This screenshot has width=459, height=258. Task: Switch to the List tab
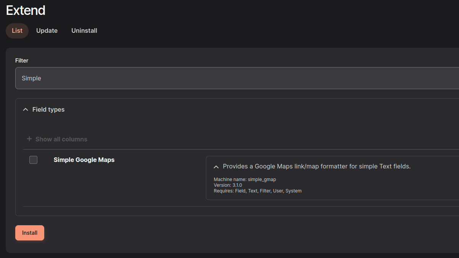point(17,31)
